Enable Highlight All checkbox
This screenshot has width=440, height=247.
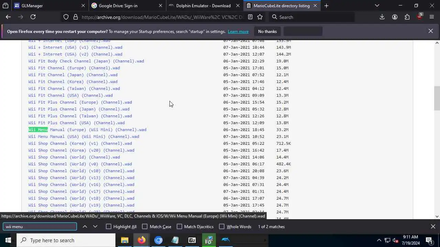(x=109, y=226)
